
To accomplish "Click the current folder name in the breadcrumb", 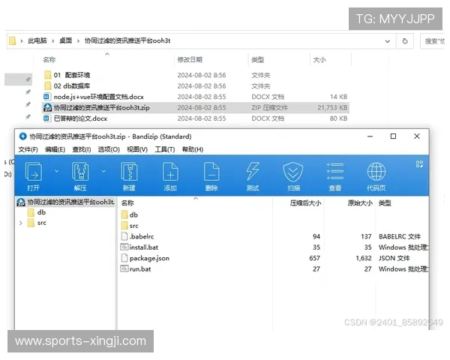I will pos(127,40).
